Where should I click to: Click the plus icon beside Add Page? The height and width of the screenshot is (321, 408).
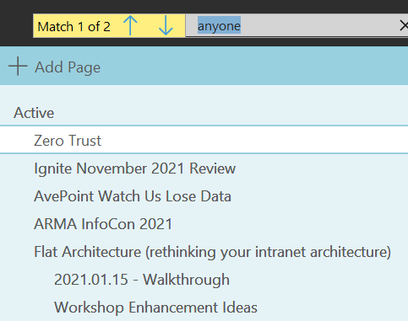18,67
